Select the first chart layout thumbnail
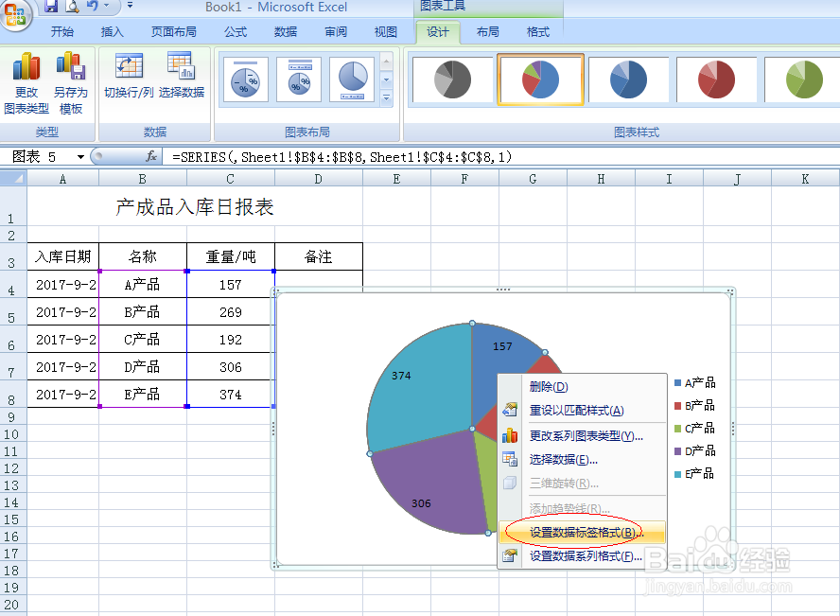840x616 pixels. [245, 79]
